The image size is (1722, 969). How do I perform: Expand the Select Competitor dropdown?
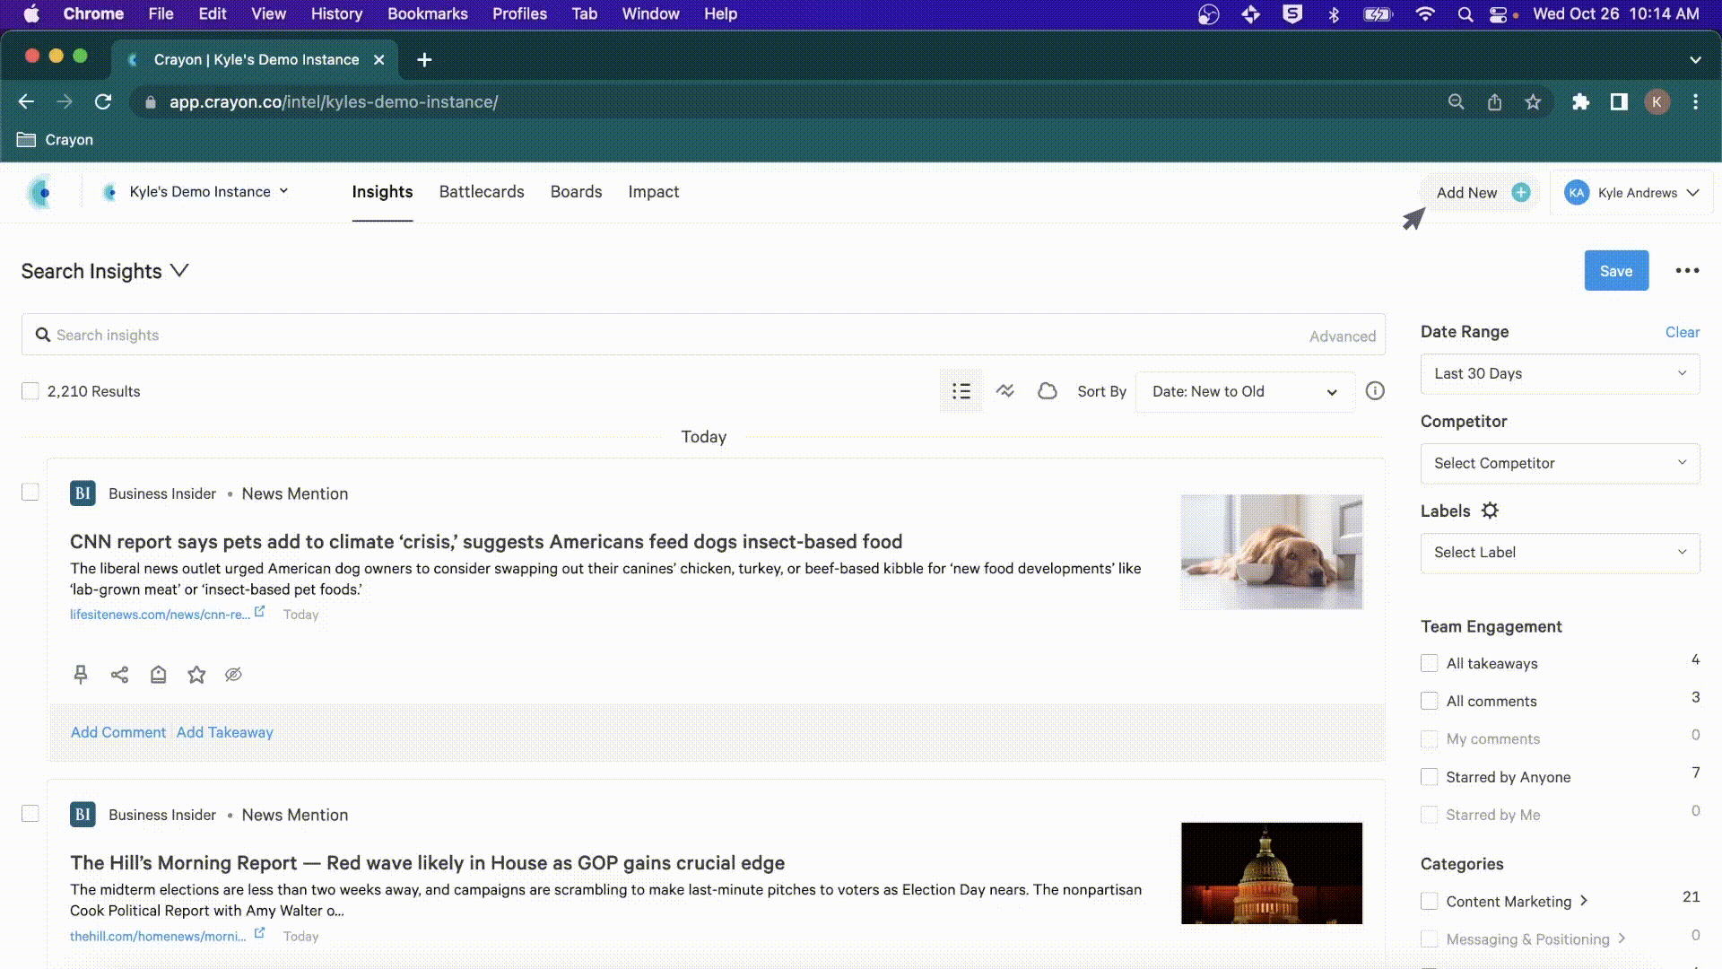pos(1560,464)
